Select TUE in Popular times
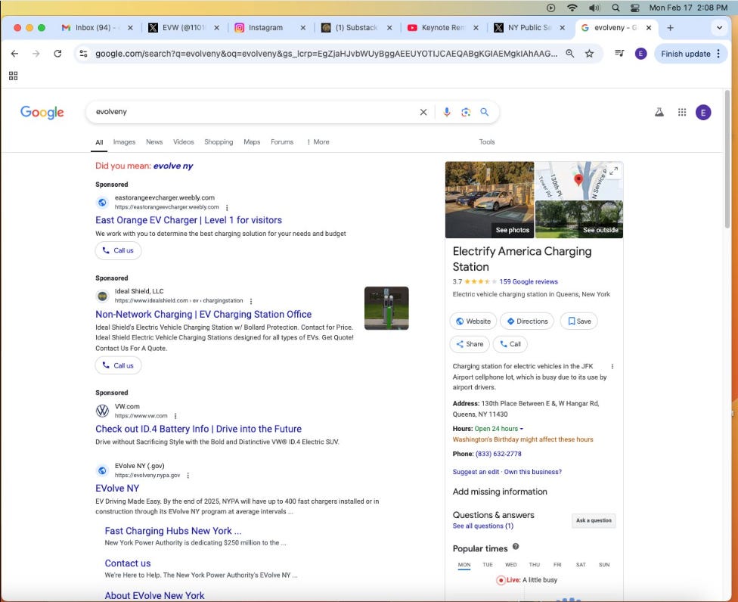This screenshot has width=738, height=602. click(488, 565)
